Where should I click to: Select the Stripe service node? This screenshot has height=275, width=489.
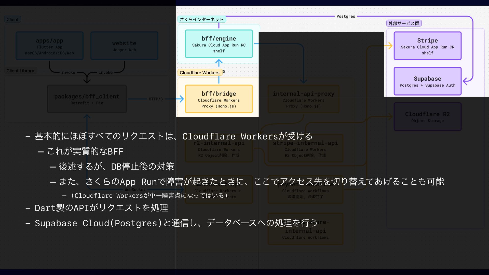point(427,46)
